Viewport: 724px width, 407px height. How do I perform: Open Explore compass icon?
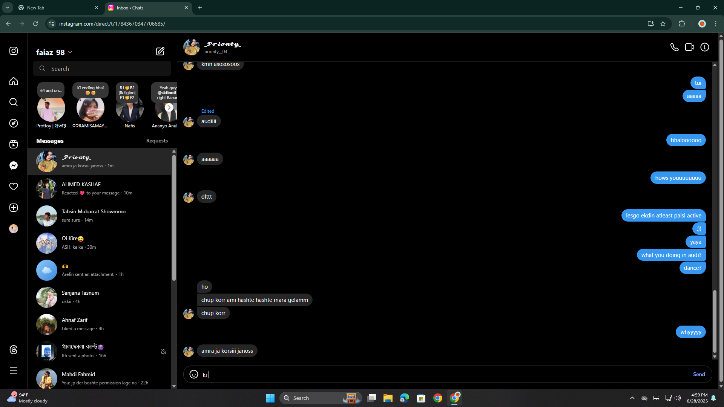pyautogui.click(x=14, y=123)
